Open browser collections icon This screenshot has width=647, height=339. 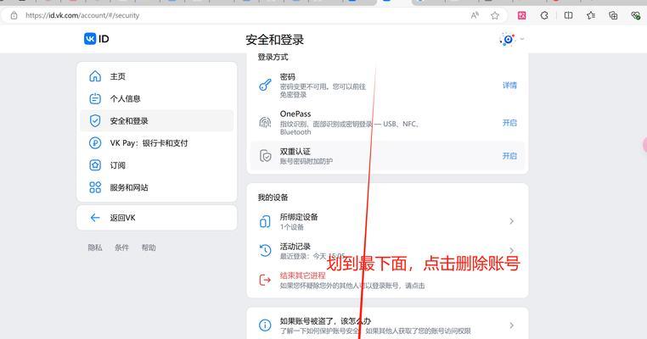(613, 15)
